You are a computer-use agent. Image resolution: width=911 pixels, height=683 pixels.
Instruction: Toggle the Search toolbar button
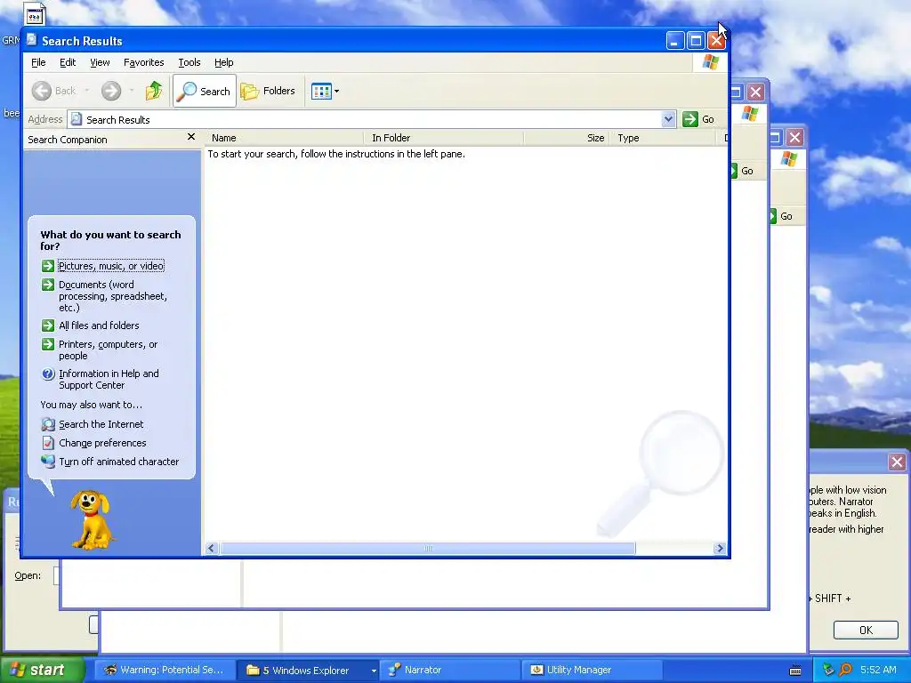tap(205, 91)
